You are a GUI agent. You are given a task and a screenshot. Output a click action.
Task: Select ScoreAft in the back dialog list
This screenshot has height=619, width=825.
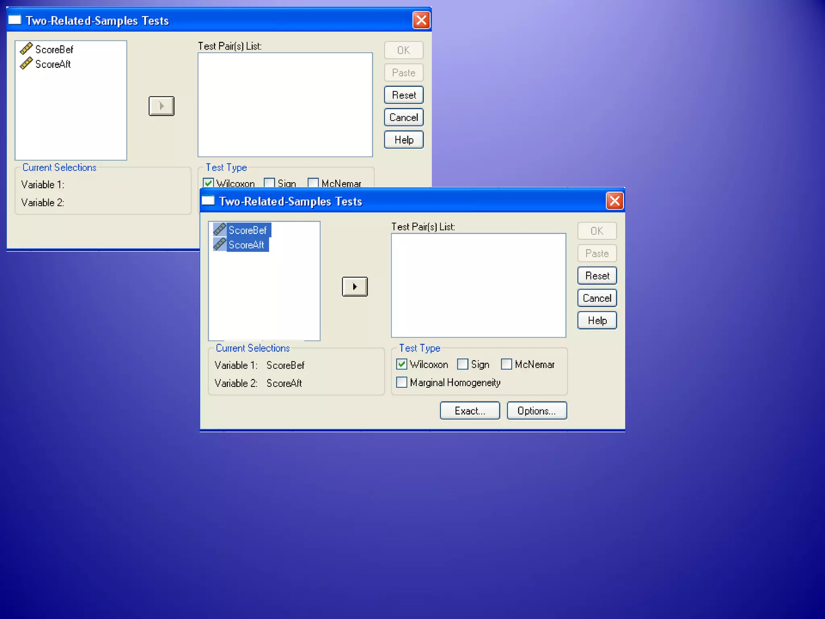coord(53,64)
